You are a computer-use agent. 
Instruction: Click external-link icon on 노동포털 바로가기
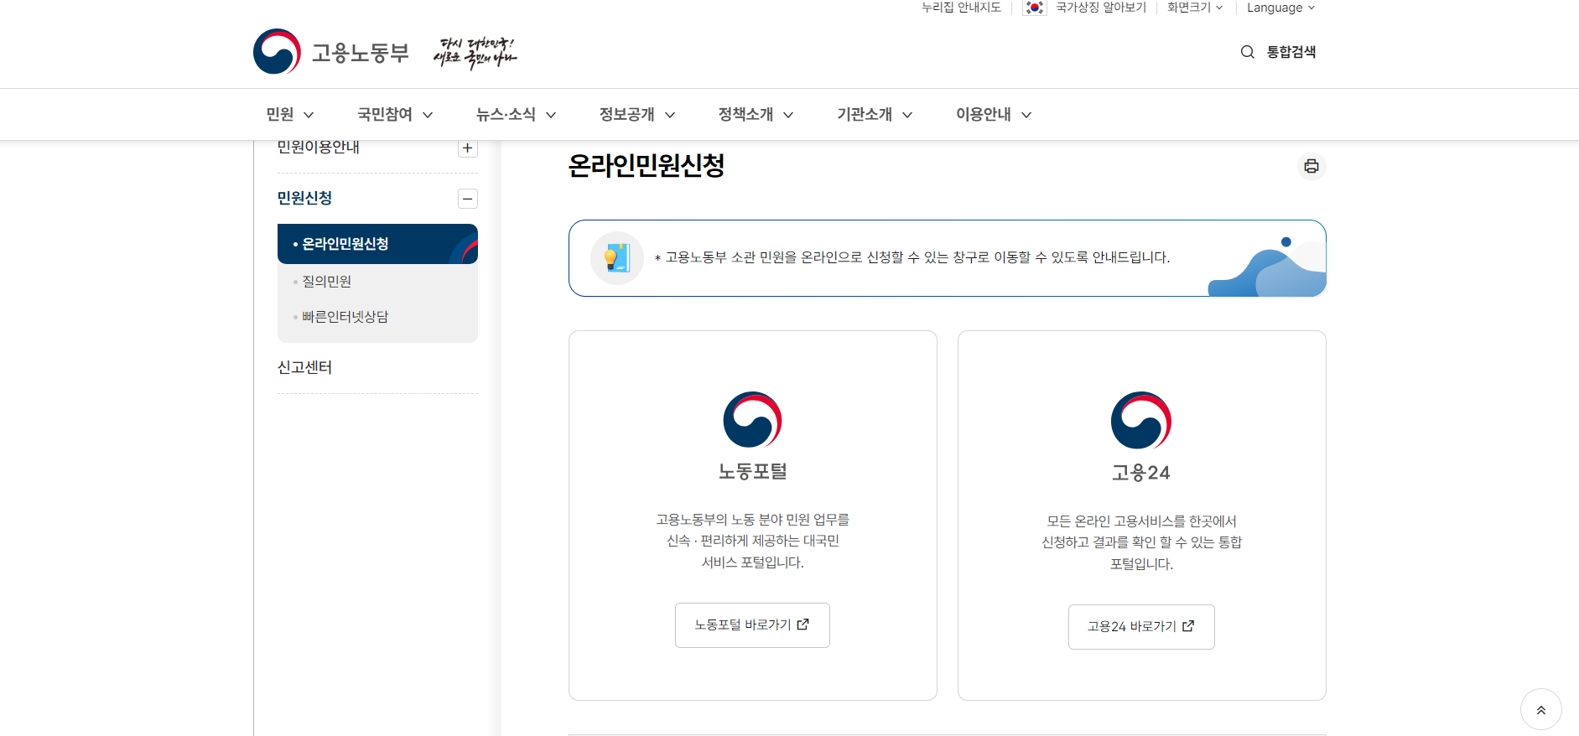click(x=803, y=625)
